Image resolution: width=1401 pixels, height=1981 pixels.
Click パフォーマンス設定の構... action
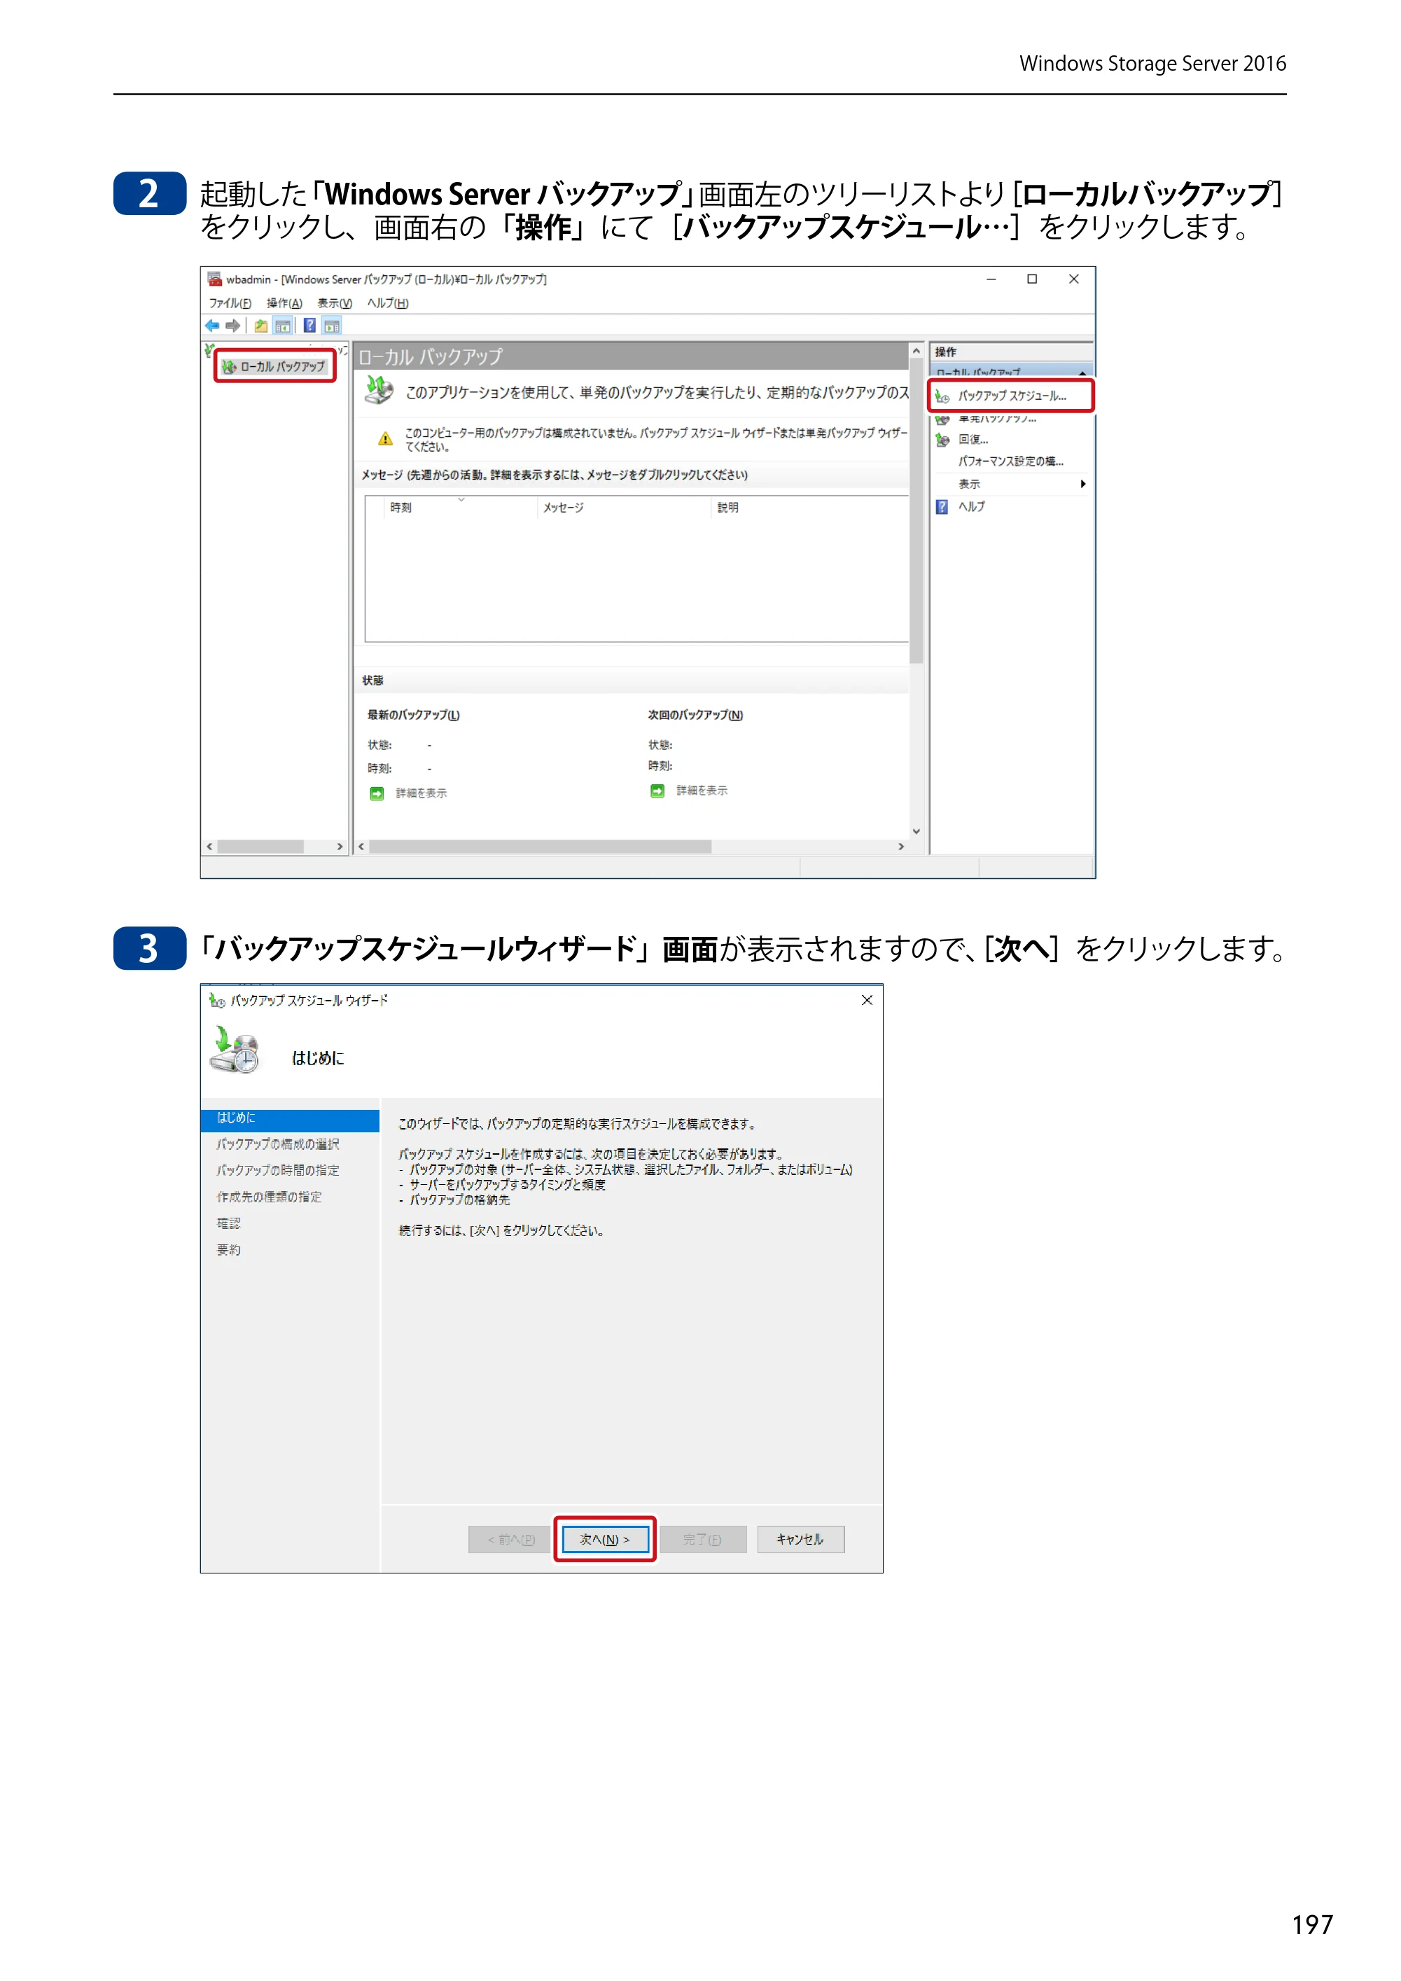1010,461
